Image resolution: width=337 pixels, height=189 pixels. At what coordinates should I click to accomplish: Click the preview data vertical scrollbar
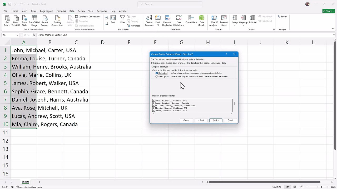tap(234, 103)
